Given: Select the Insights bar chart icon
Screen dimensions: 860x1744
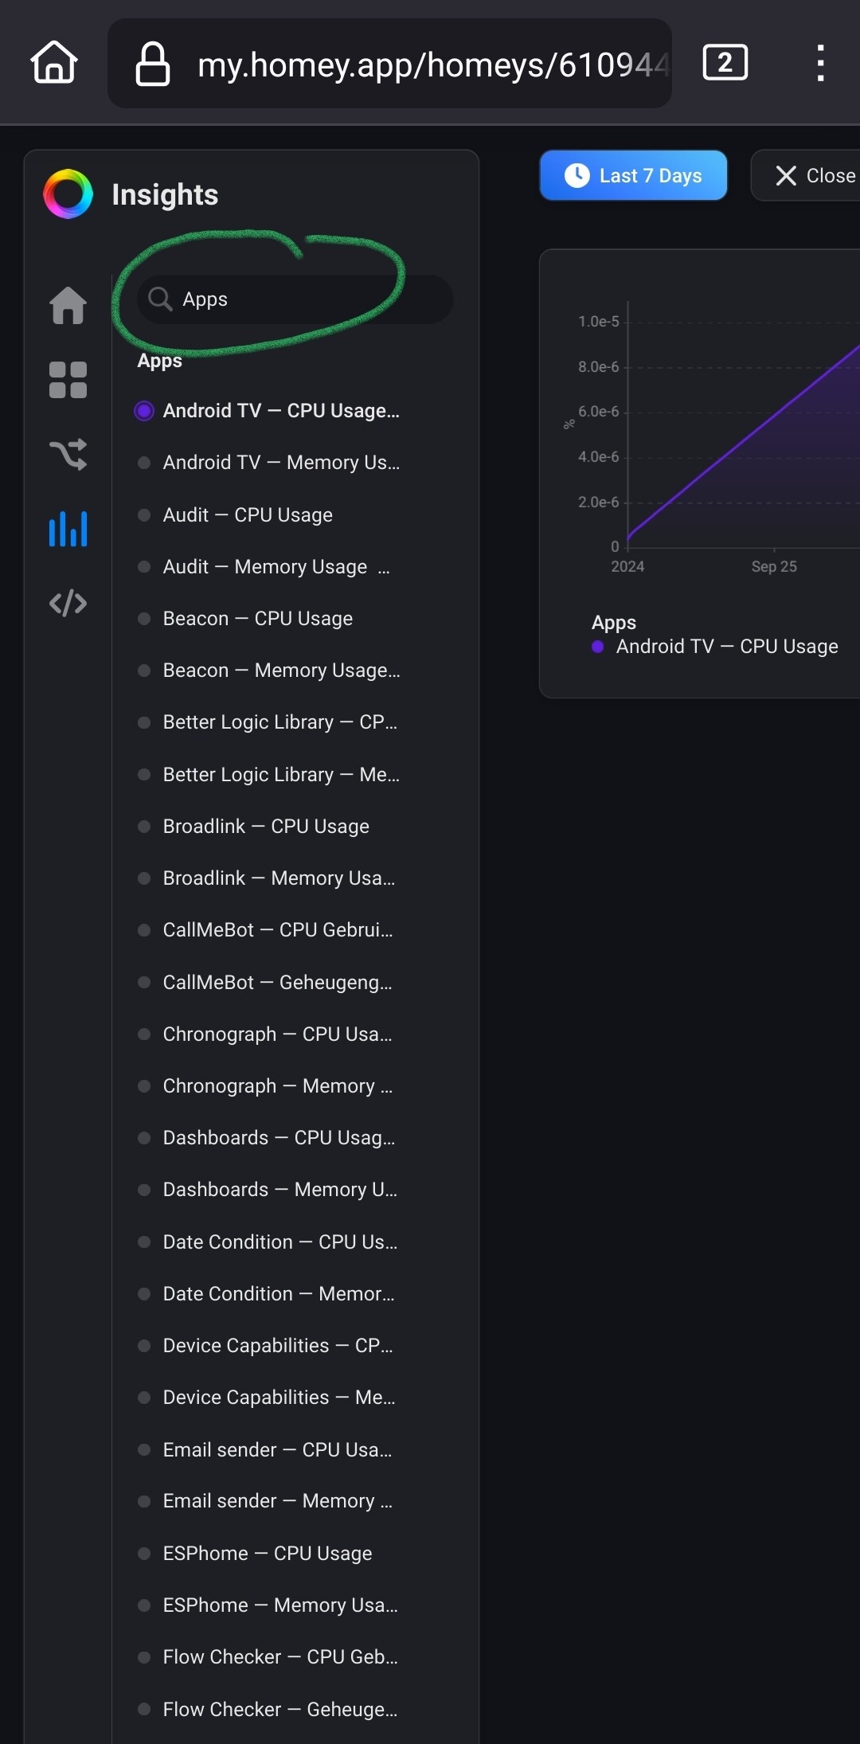Looking at the screenshot, I should pyautogui.click(x=68, y=529).
